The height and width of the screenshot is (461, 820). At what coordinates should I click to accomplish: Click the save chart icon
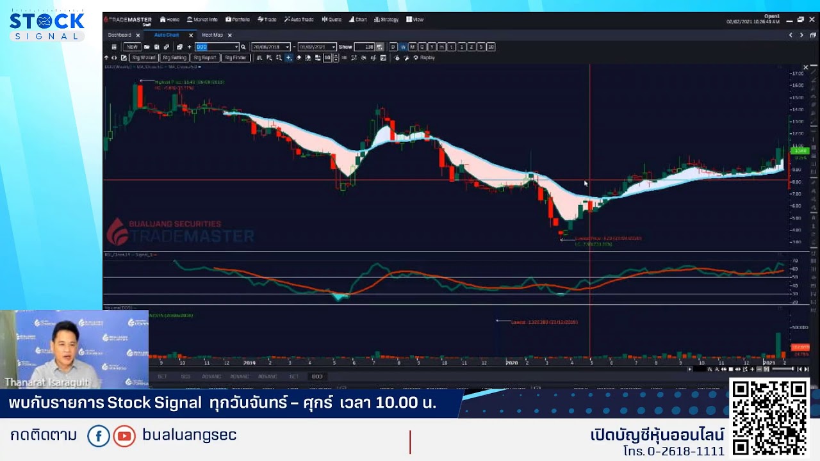(157, 47)
